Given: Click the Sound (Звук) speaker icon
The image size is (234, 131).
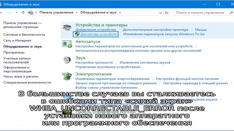Looking at the screenshot, I should pyautogui.click(x=67, y=60).
